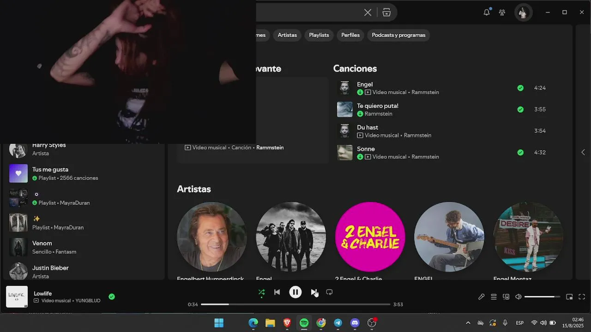Viewport: 591px width, 332px height.
Task: Open notifications bell
Action: (487, 12)
